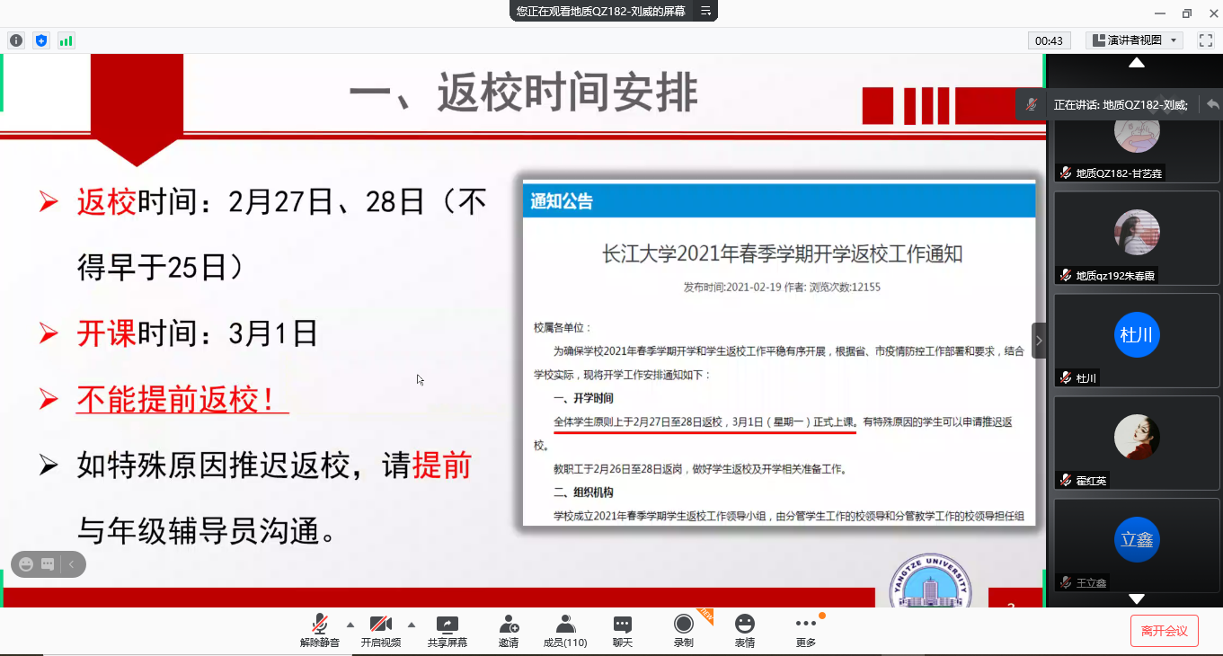Collapse the participant video side panel
Screen dimensions: 1223x656
1039,341
